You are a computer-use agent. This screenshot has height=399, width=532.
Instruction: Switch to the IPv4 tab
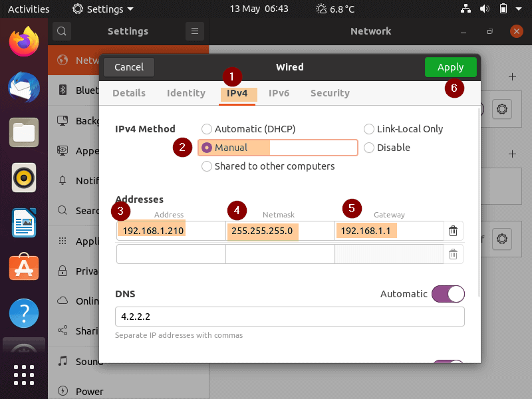click(x=237, y=93)
